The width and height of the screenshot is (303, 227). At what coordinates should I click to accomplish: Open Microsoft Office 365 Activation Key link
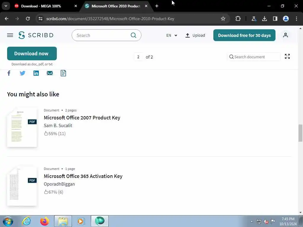click(x=83, y=176)
